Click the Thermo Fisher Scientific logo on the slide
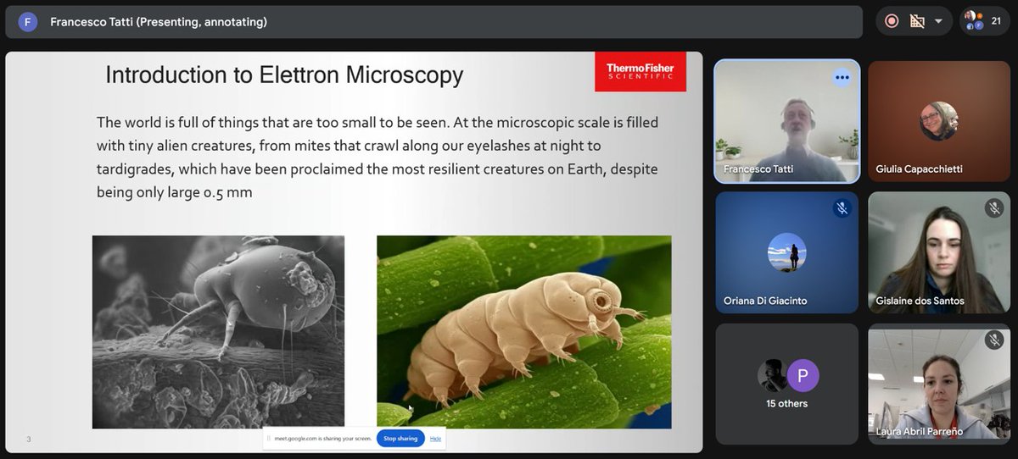This screenshot has width=1018, height=459. point(640,71)
